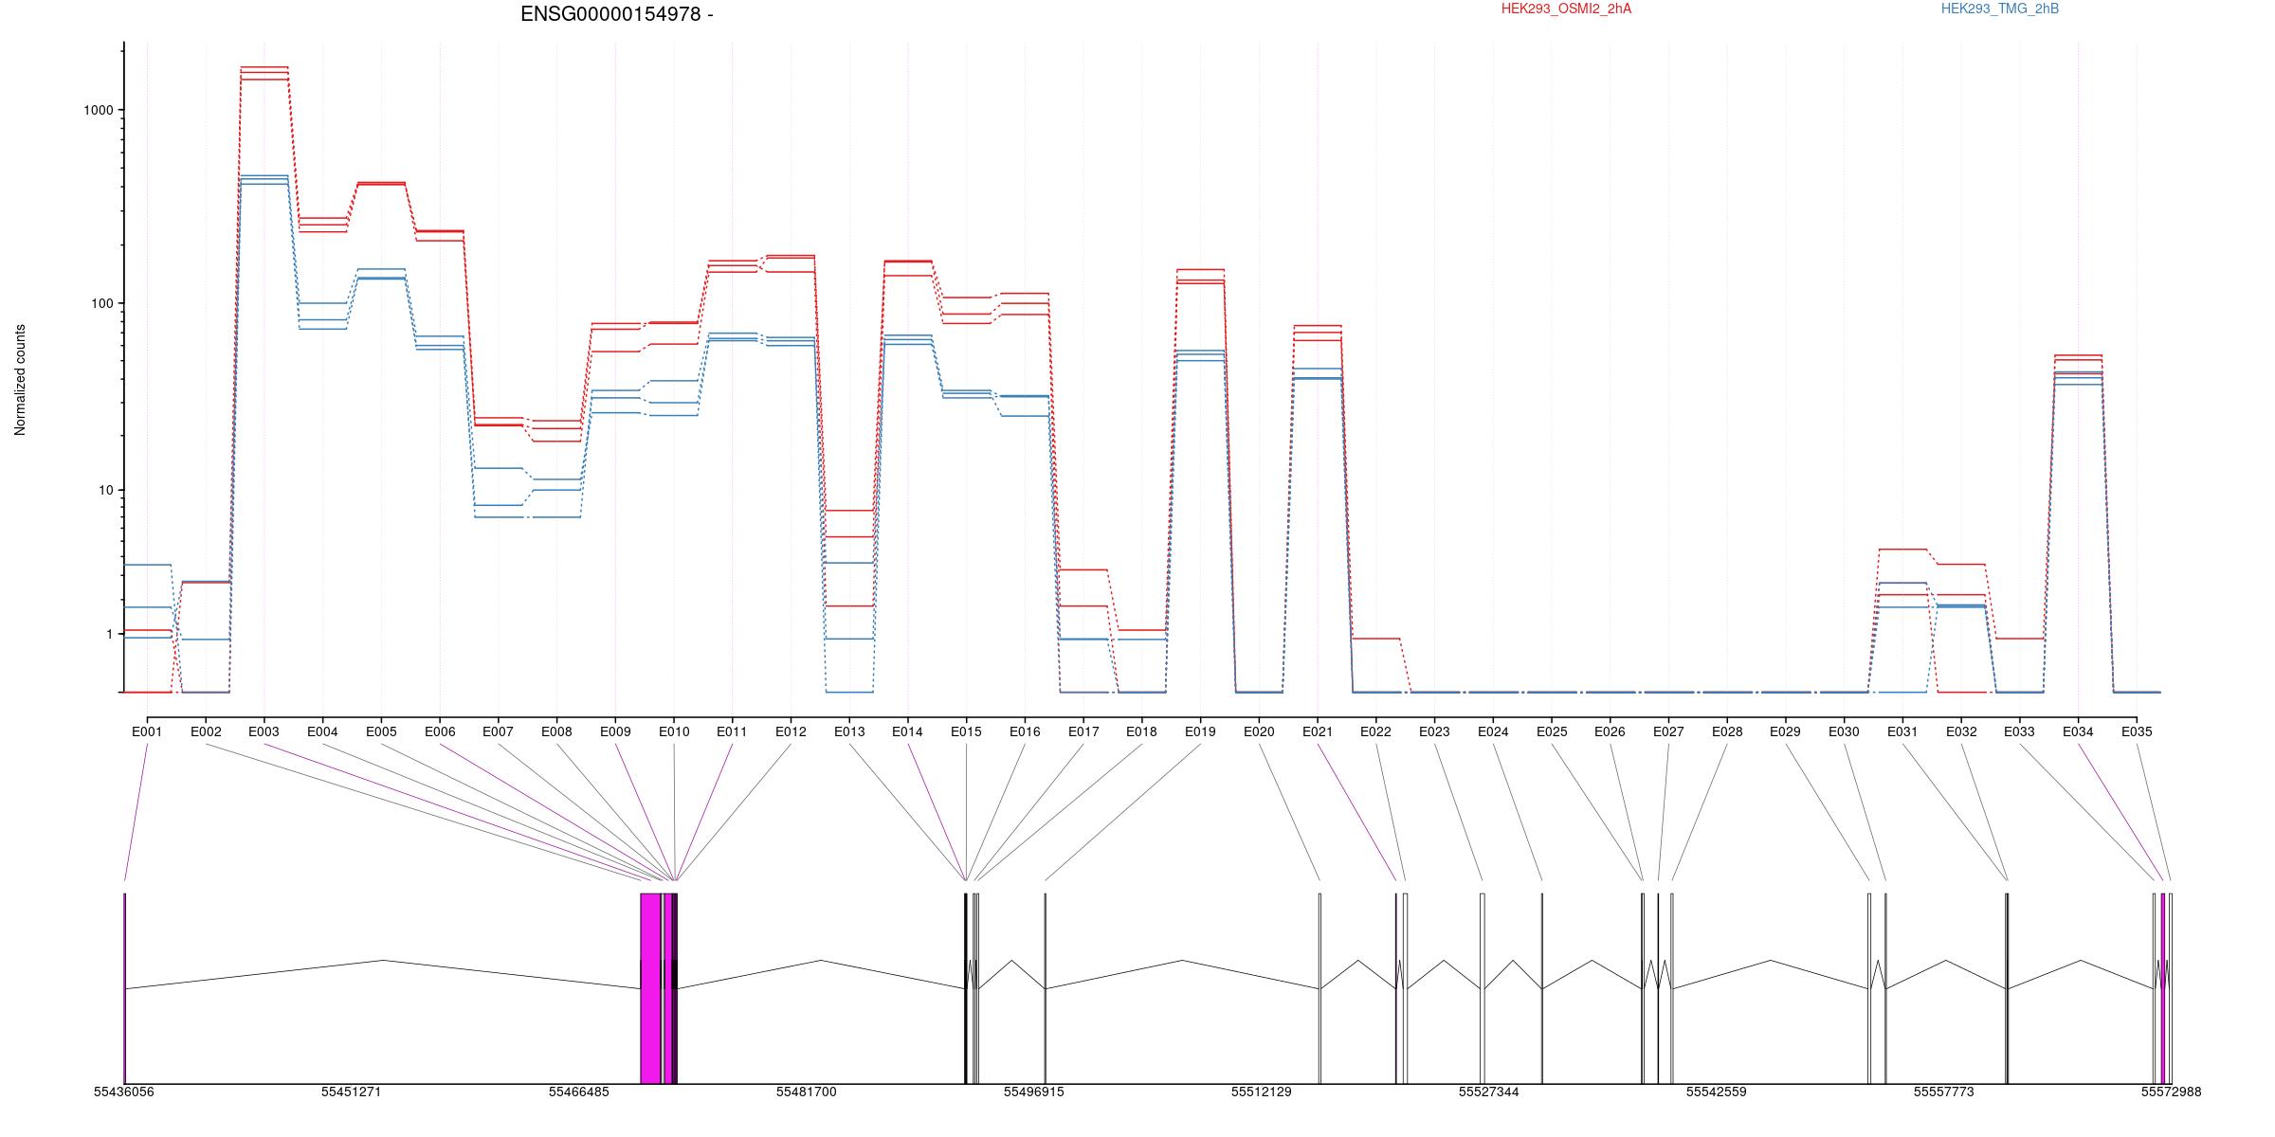
Task: Click exon label E028
Action: (x=1727, y=731)
